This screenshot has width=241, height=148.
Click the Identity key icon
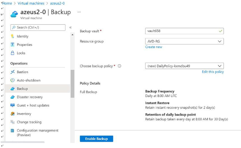click(13, 36)
